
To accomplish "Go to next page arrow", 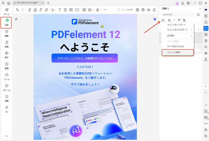I will (x=206, y=105).
